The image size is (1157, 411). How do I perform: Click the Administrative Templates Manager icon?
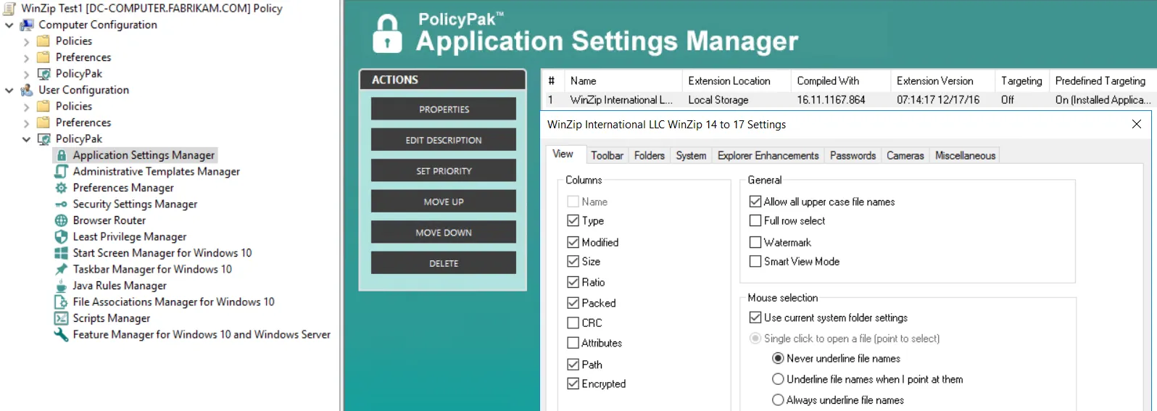(x=62, y=171)
